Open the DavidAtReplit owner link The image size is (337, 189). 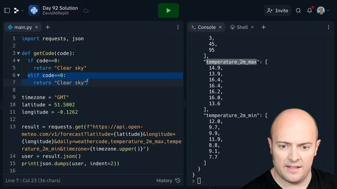pyautogui.click(x=55, y=13)
